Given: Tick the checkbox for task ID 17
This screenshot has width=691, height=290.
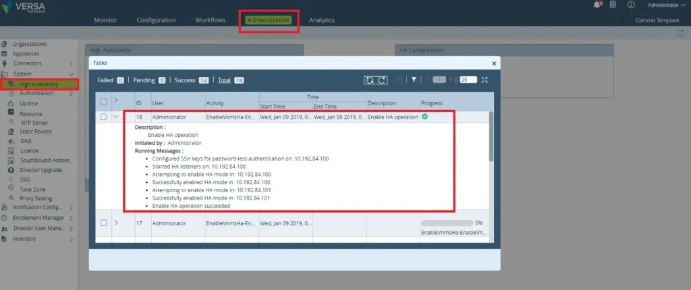Looking at the screenshot, I should [103, 223].
